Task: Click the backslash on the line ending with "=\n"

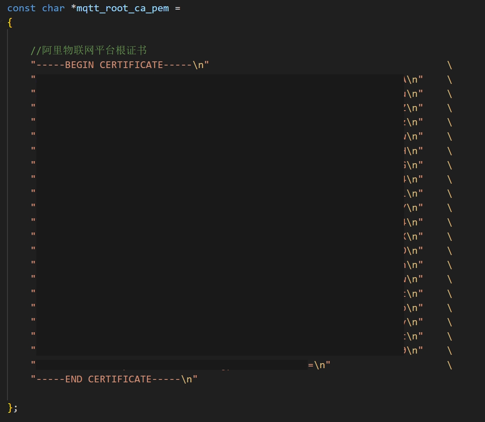Action: click(x=450, y=365)
